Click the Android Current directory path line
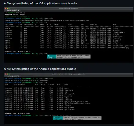This screenshot has width=134, height=126. [x=26, y=80]
